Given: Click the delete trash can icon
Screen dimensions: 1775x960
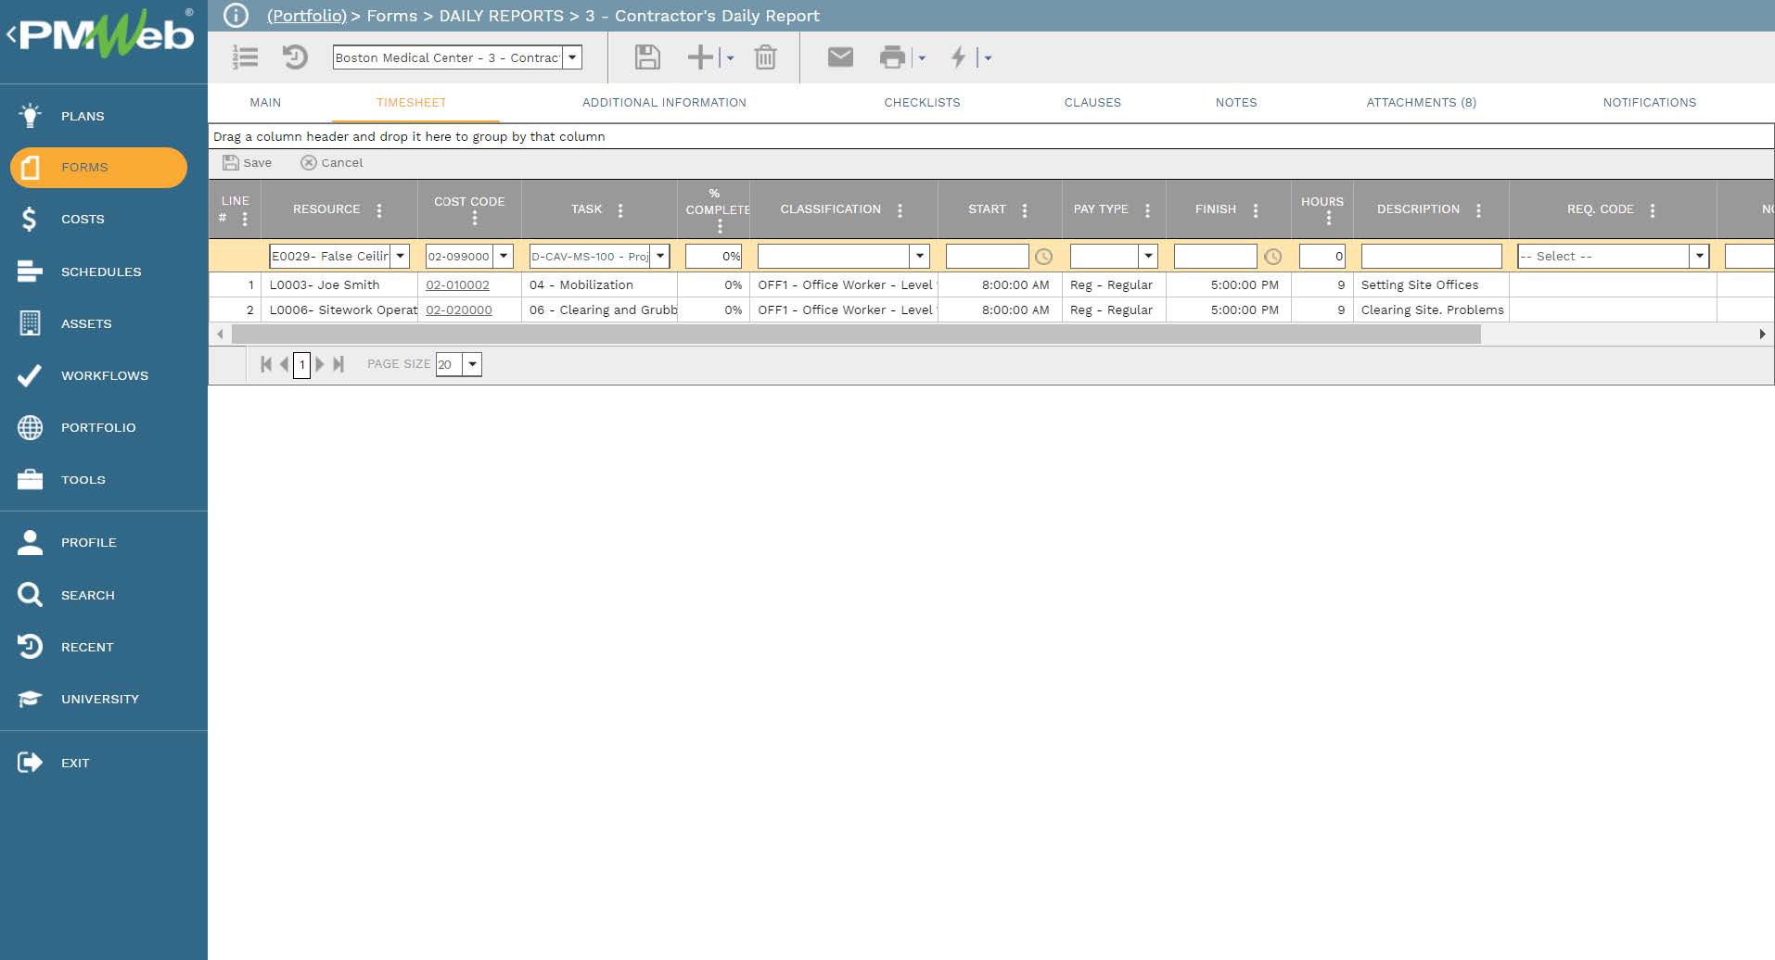Looking at the screenshot, I should click(765, 57).
